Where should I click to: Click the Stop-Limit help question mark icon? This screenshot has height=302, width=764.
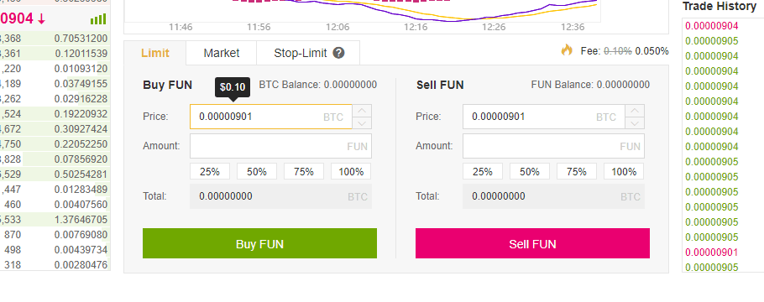[x=338, y=53]
